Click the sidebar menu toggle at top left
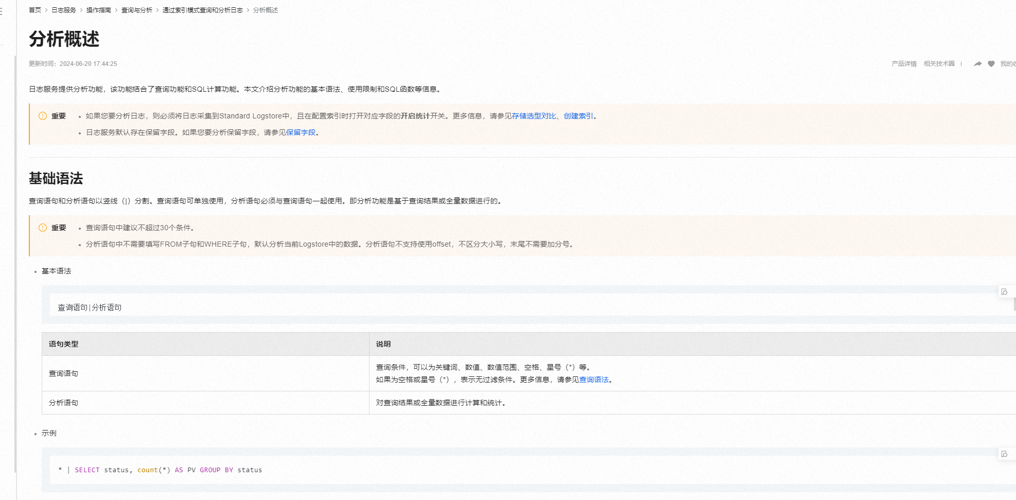The image size is (1016, 500). point(2,11)
